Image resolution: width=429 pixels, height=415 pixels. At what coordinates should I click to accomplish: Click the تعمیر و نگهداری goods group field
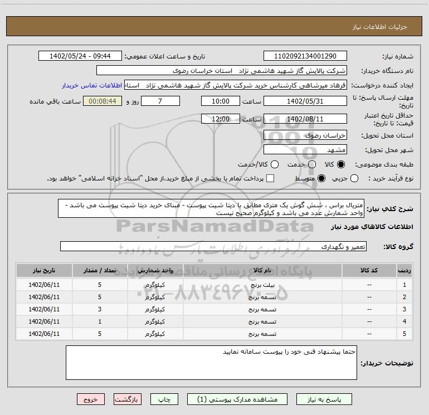tap(213, 246)
